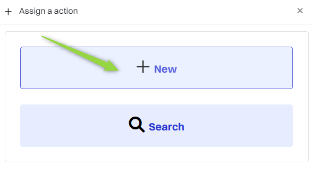312x193 pixels.
Task: Open Search to find an existing action
Action: coord(156,126)
